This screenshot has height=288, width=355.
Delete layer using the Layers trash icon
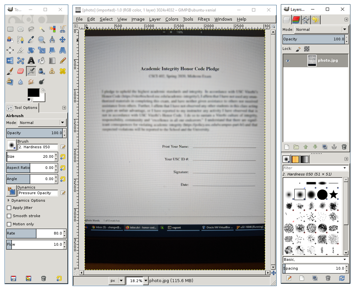[x=344, y=147]
